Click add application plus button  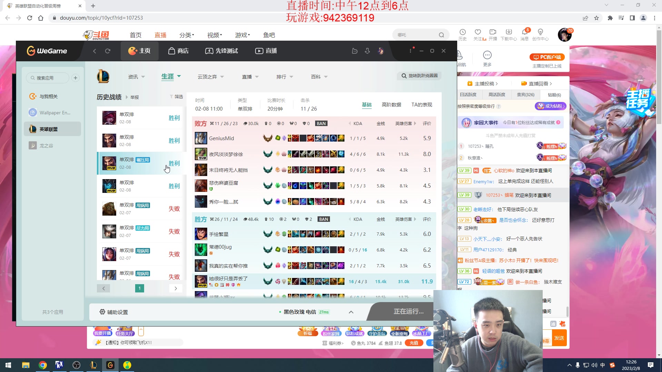tap(76, 78)
